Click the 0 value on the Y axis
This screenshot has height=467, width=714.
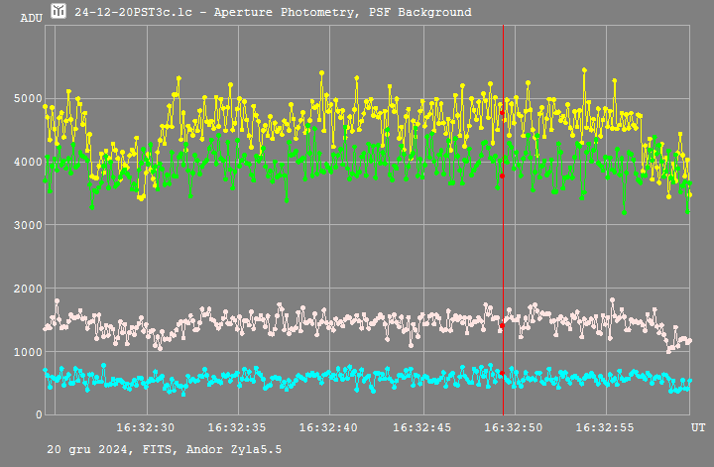[39, 414]
